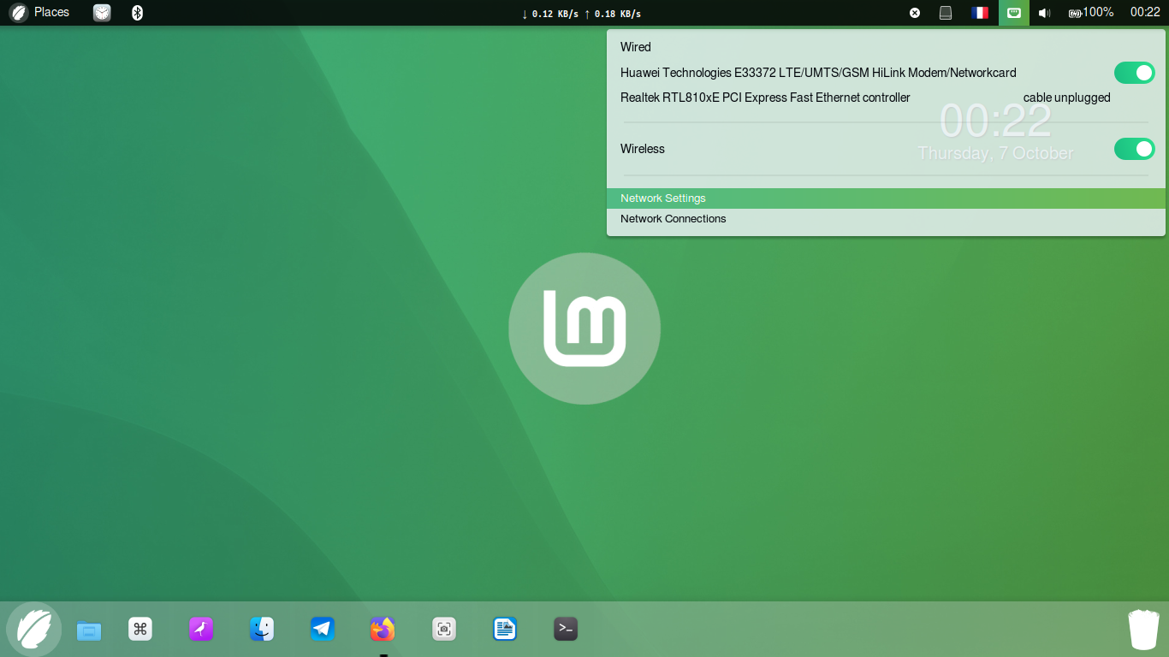Click the Mint leaf logo in top panel
The height and width of the screenshot is (657, 1169).
[x=18, y=13]
